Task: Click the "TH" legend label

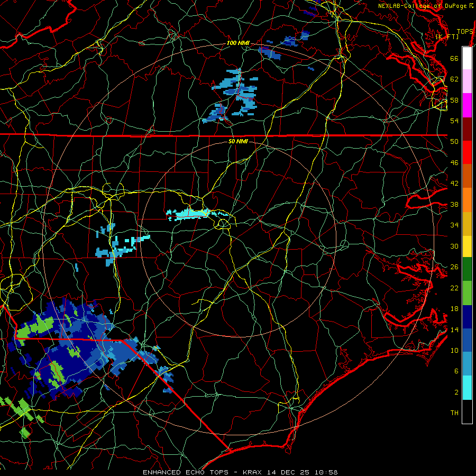Action: [454, 413]
